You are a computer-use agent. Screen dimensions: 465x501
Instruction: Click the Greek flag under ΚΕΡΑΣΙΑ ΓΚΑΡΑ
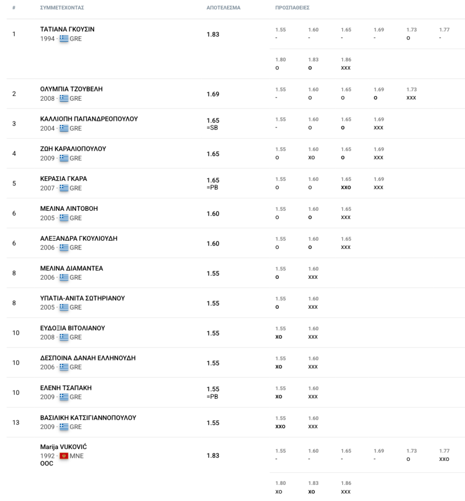(x=64, y=188)
